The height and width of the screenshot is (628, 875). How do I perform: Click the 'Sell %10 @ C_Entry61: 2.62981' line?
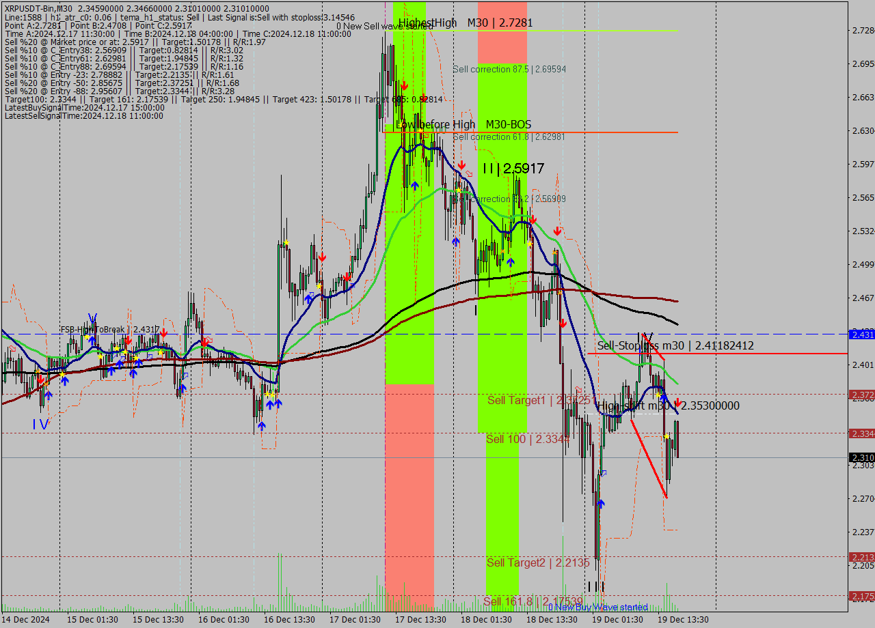click(x=124, y=58)
